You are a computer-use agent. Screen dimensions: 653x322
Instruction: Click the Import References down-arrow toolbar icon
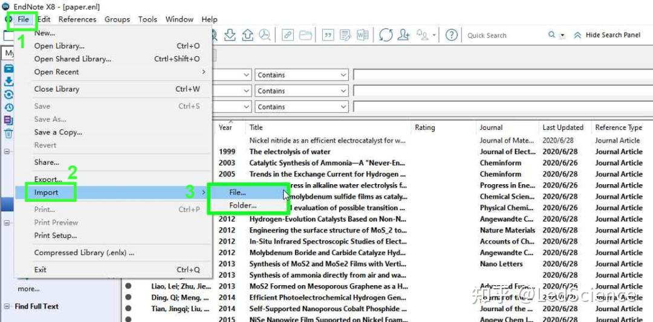tap(230, 35)
